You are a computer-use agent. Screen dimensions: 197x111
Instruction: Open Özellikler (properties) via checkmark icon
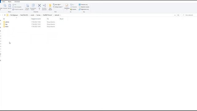point(67,6)
